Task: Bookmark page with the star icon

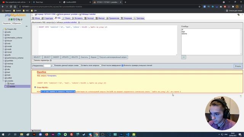Action: pyautogui.click(x=199, y=7)
